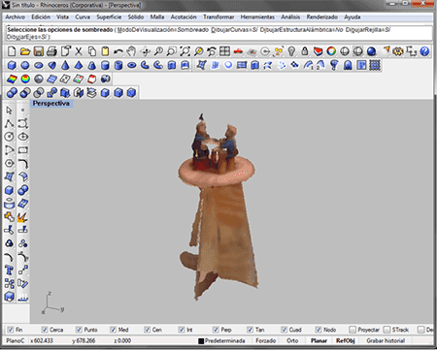The width and height of the screenshot is (437, 350).
Task: Toggle the Perp osnap checkbox
Action: 216,330
